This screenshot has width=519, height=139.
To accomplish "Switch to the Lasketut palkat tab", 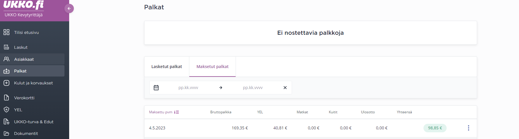I will click(x=167, y=67).
